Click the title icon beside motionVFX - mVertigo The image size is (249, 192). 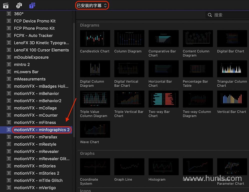coord(9,188)
